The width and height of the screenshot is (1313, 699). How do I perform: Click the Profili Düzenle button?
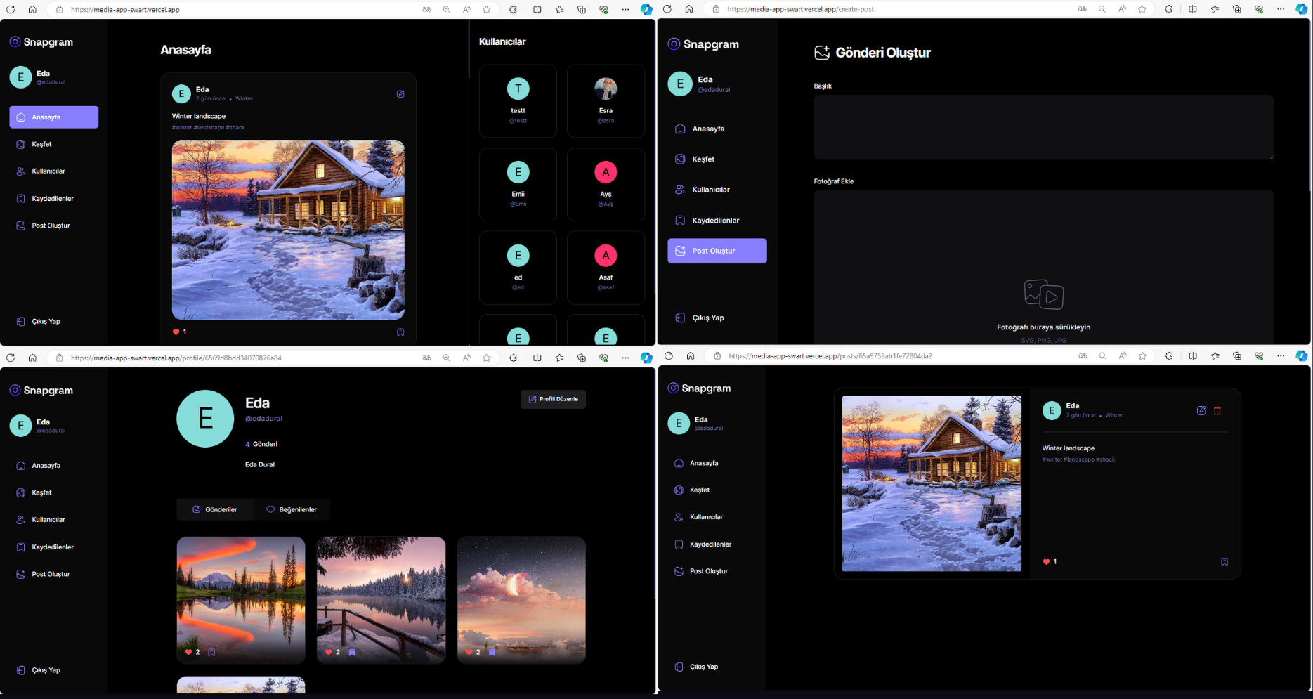[x=553, y=399]
